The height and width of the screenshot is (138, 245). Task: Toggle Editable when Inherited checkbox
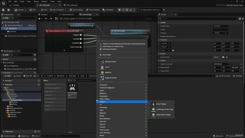pos(214,36)
